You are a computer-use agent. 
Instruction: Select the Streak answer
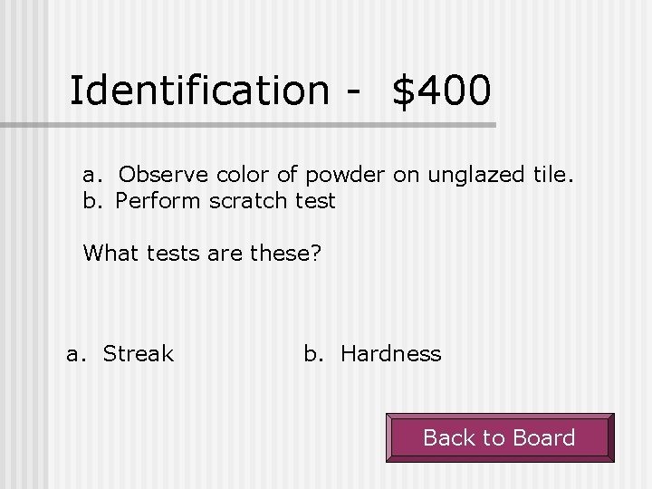(x=139, y=354)
